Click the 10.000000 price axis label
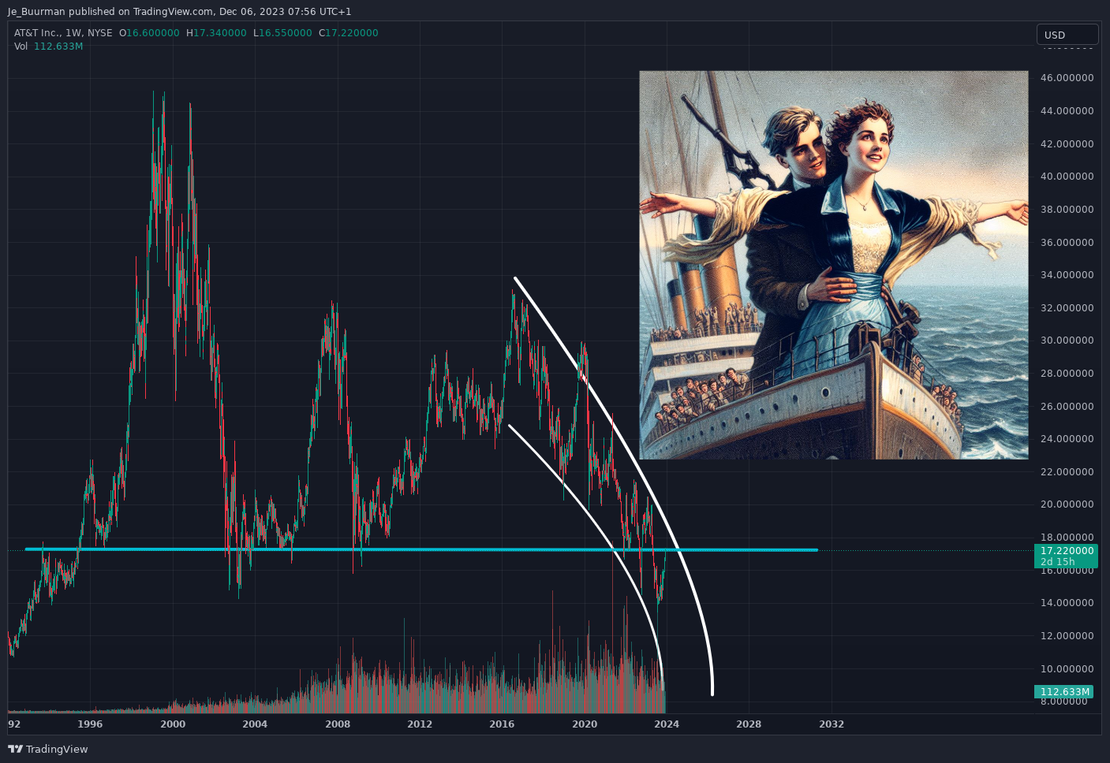This screenshot has width=1110, height=763. (1067, 669)
